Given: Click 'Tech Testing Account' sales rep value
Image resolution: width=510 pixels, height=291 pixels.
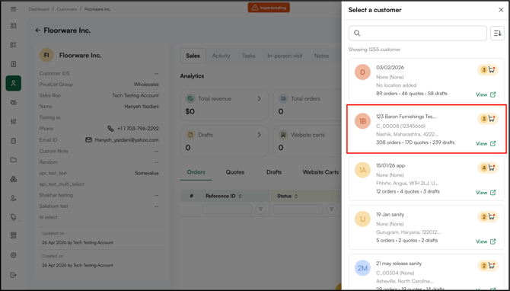Looking at the screenshot, I should click(x=135, y=95).
